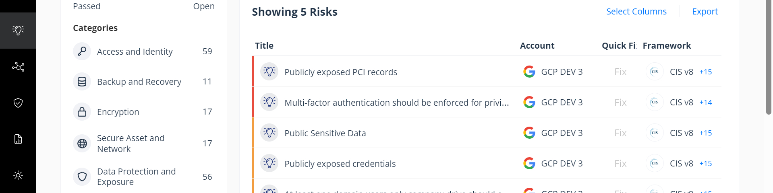The height and width of the screenshot is (193, 773).
Task: Click Fix for Publicly exposed credentials
Action: (620, 164)
